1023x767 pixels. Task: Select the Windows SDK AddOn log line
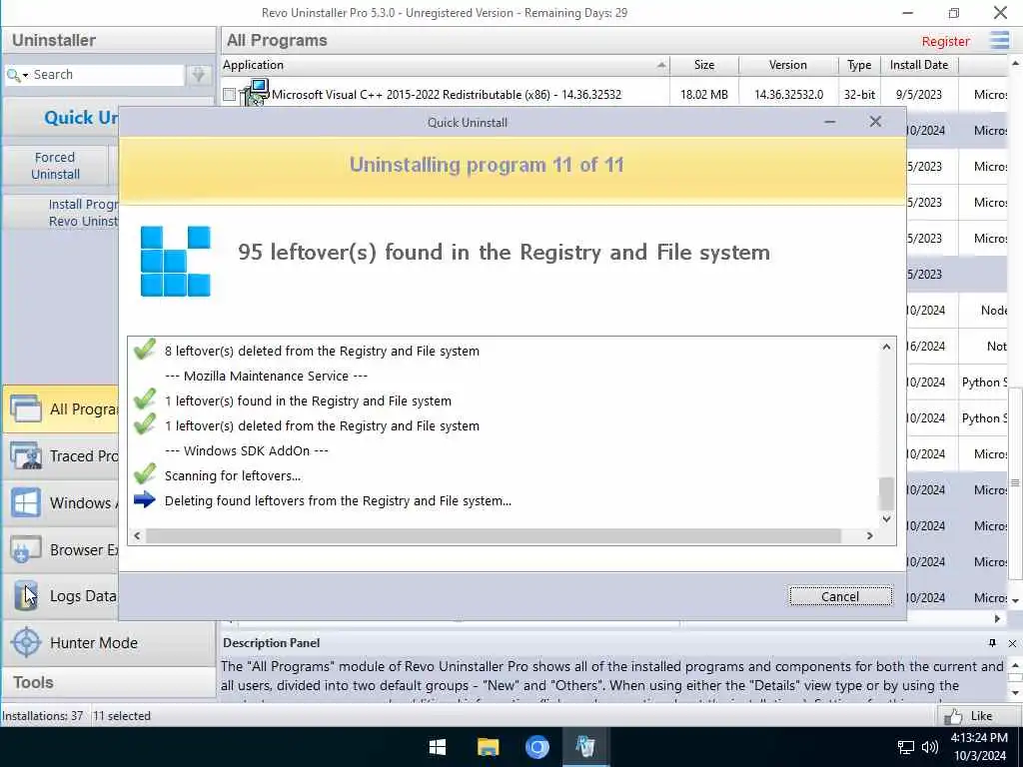pos(247,450)
